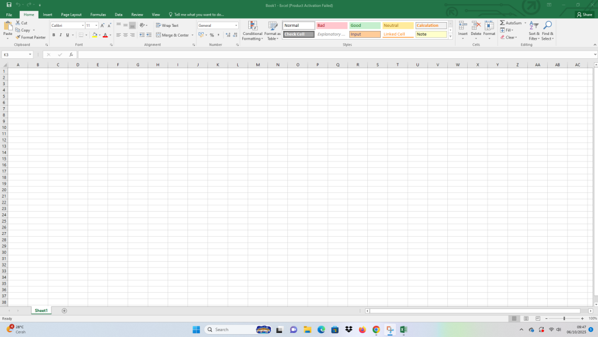Click the Insert Function fx icon

(71, 55)
